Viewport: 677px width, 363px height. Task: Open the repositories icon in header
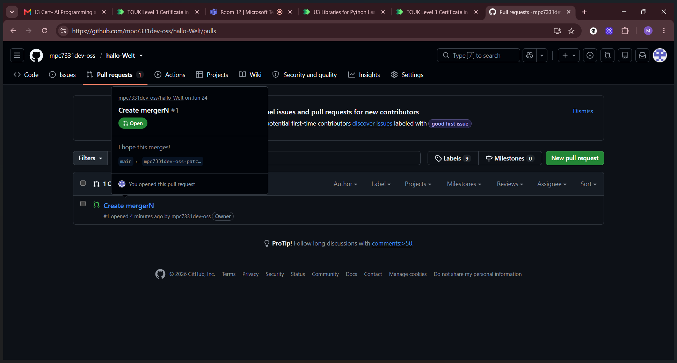tap(625, 55)
